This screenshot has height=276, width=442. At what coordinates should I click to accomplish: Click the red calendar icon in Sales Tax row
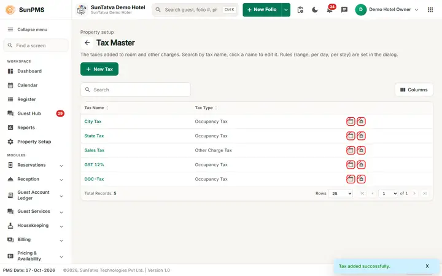[351, 150]
